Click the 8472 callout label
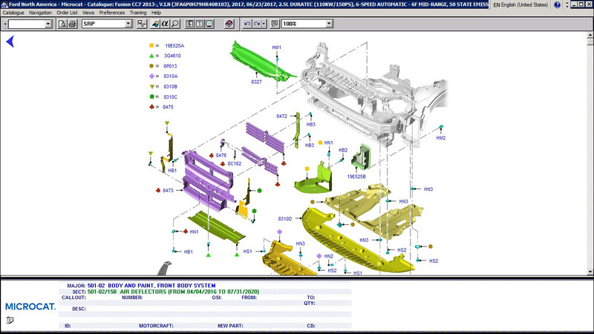This screenshot has height=334, width=594. [x=281, y=117]
